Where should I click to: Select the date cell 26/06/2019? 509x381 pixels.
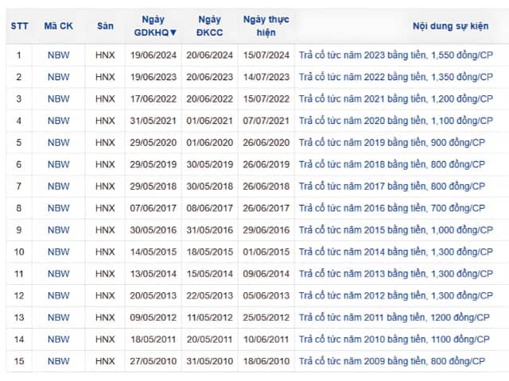[x=266, y=164]
